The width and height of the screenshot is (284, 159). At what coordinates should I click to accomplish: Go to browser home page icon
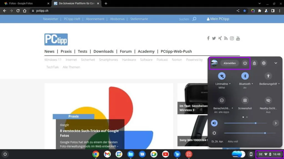point(25,11)
